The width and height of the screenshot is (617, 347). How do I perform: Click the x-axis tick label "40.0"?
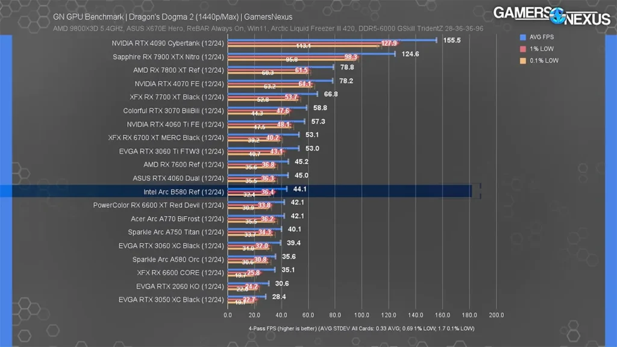point(281,315)
